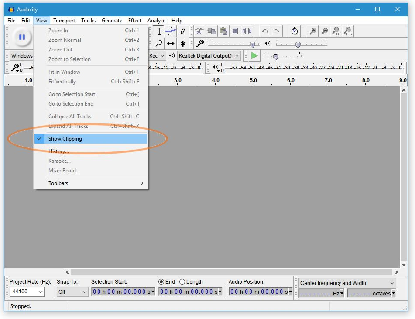Click the Trim Audio icon

(235, 31)
